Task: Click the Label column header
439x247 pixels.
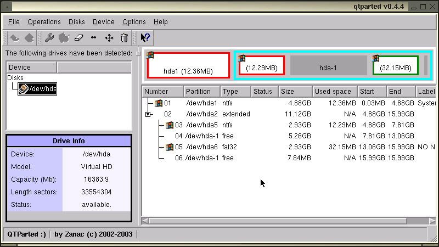Action: click(x=426, y=92)
